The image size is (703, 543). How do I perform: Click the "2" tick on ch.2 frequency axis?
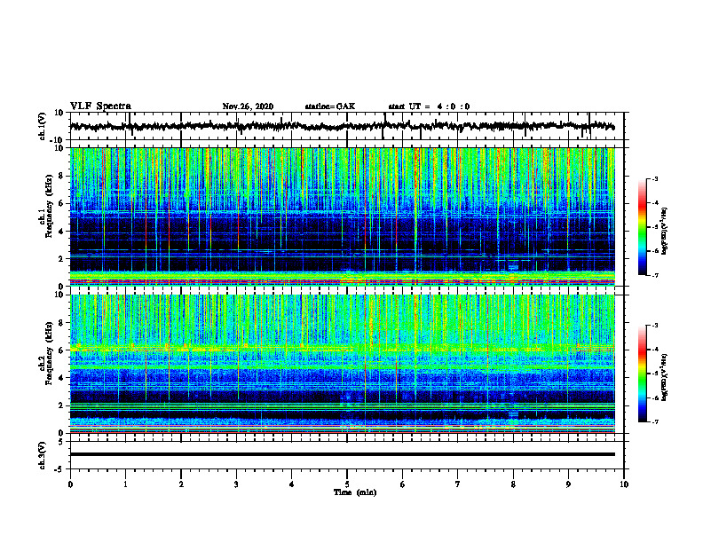62,405
